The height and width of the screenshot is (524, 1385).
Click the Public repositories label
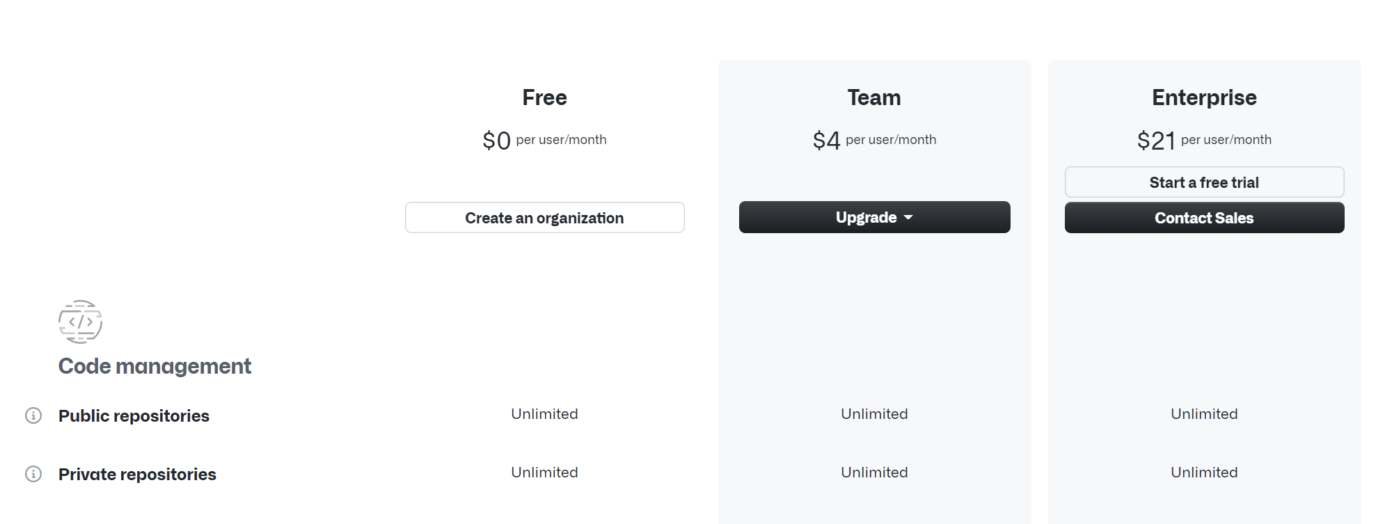[x=134, y=415]
